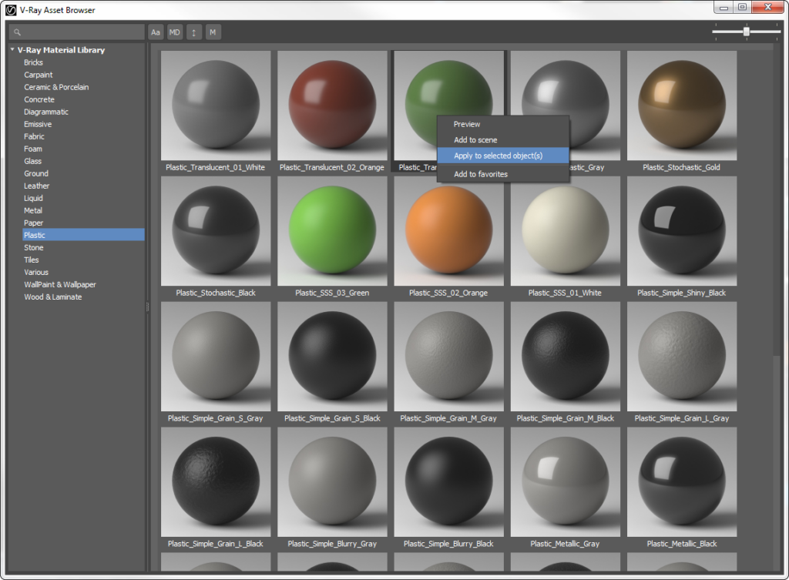Viewport: 789px width, 580px height.
Task: Select the Plastic_Metallic_Gray thumbnail
Action: pos(566,482)
